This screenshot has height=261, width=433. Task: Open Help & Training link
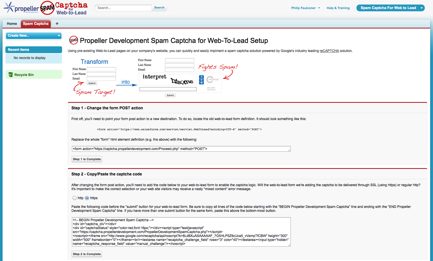[x=338, y=8]
